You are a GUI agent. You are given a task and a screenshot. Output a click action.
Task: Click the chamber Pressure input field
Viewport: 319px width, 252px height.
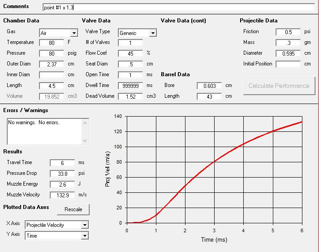tap(52, 53)
